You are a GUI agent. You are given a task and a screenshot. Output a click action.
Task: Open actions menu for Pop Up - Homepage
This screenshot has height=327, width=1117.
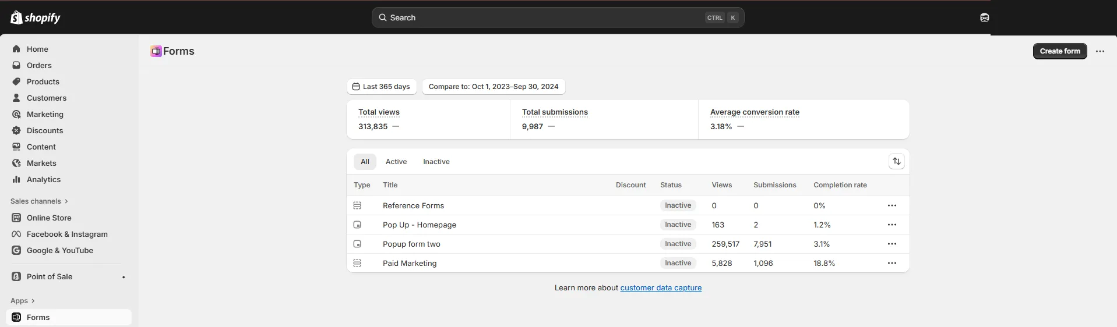pyautogui.click(x=892, y=225)
